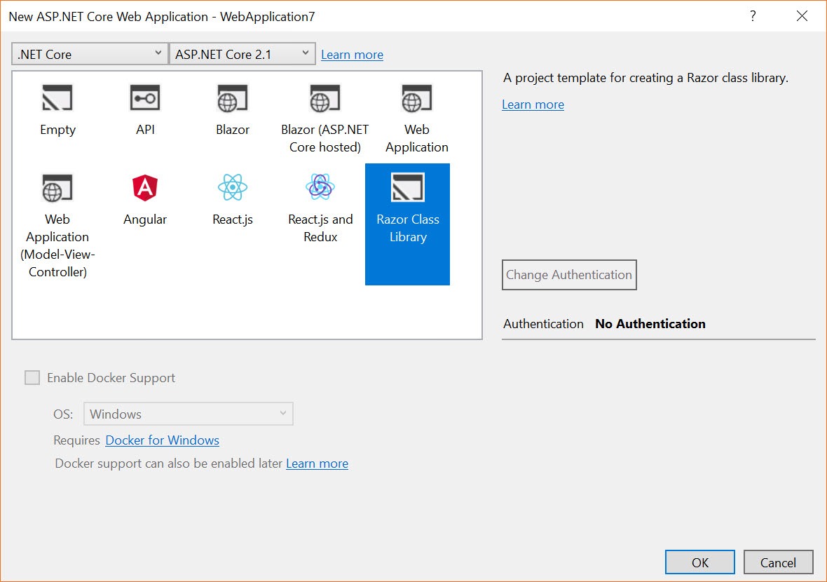Select Blazor (ASP.NET Core hosted) template
The image size is (827, 582).
324,100
